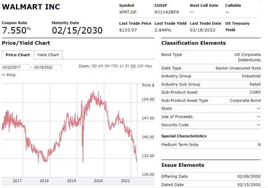Viewport: 268px width, 188px height.
Task: Switch to the Yield Chart tab
Action: click(48, 55)
